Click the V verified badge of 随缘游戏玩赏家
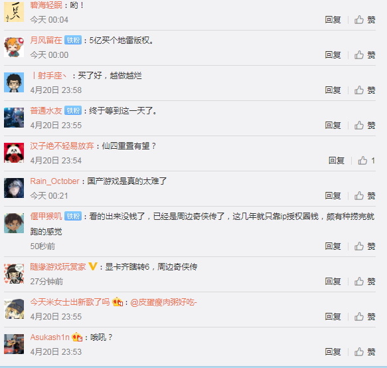This screenshot has height=368, width=387. pos(93,266)
